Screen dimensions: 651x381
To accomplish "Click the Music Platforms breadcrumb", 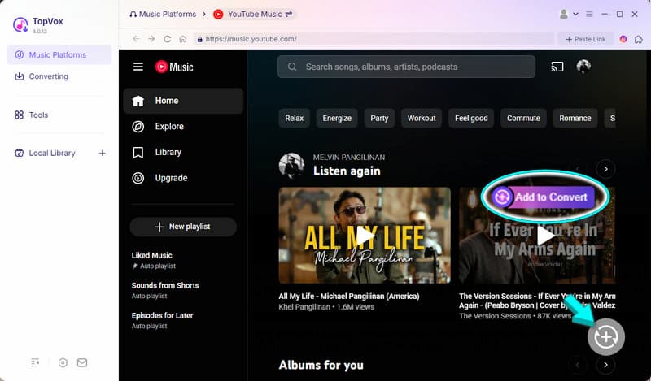I will (x=163, y=14).
